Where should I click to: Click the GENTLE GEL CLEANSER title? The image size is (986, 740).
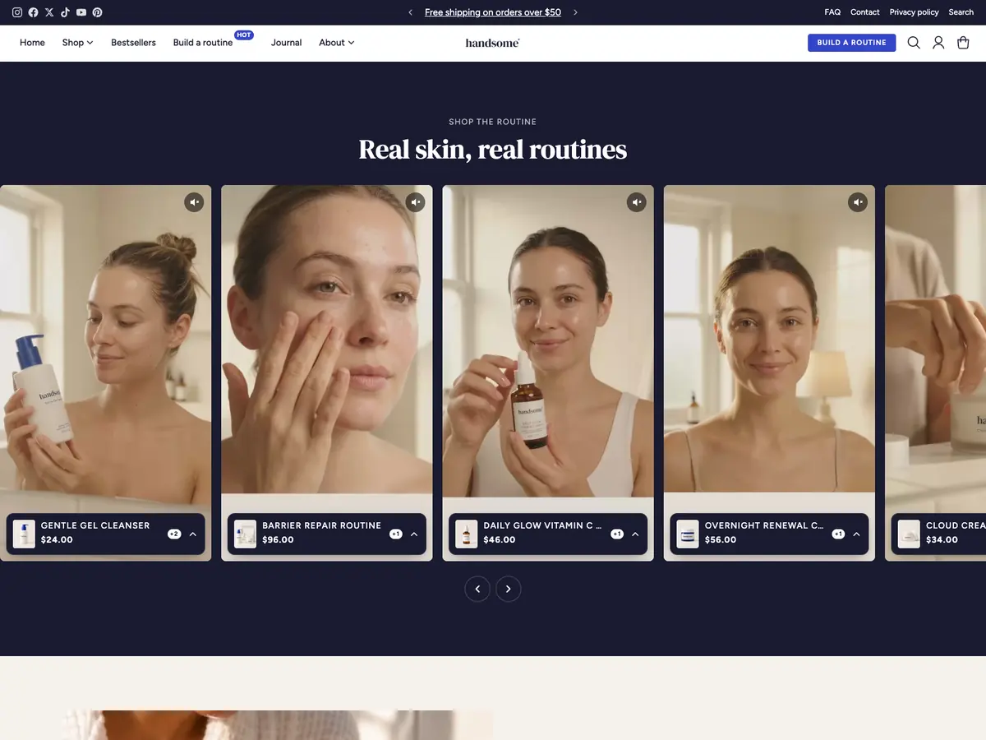click(95, 525)
